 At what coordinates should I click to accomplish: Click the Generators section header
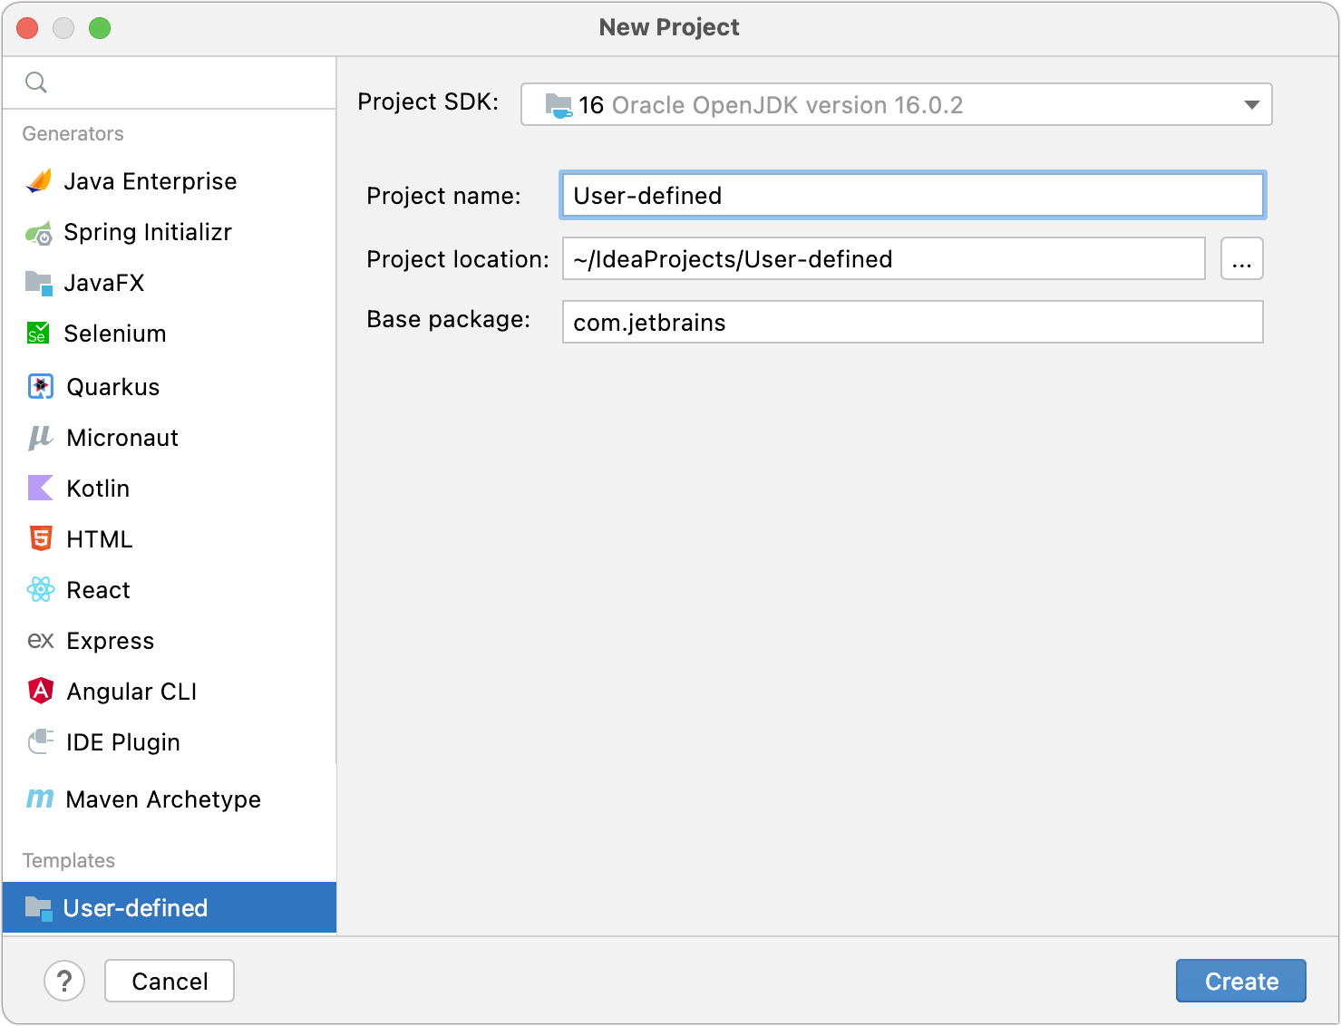(x=73, y=133)
